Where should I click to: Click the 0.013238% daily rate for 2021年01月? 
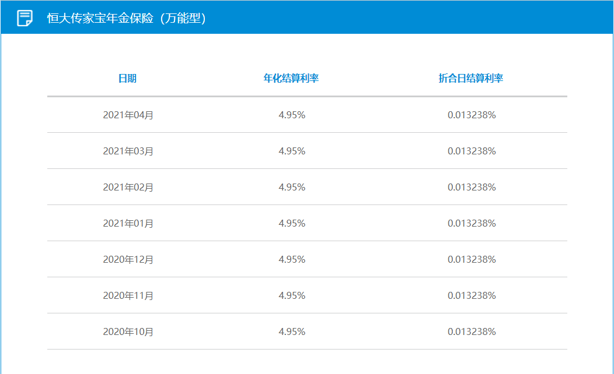coord(472,224)
